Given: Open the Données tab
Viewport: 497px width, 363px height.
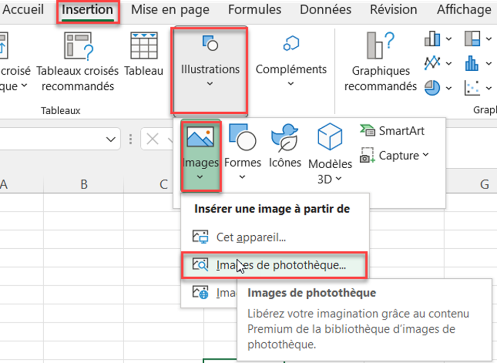Looking at the screenshot, I should click(325, 9).
